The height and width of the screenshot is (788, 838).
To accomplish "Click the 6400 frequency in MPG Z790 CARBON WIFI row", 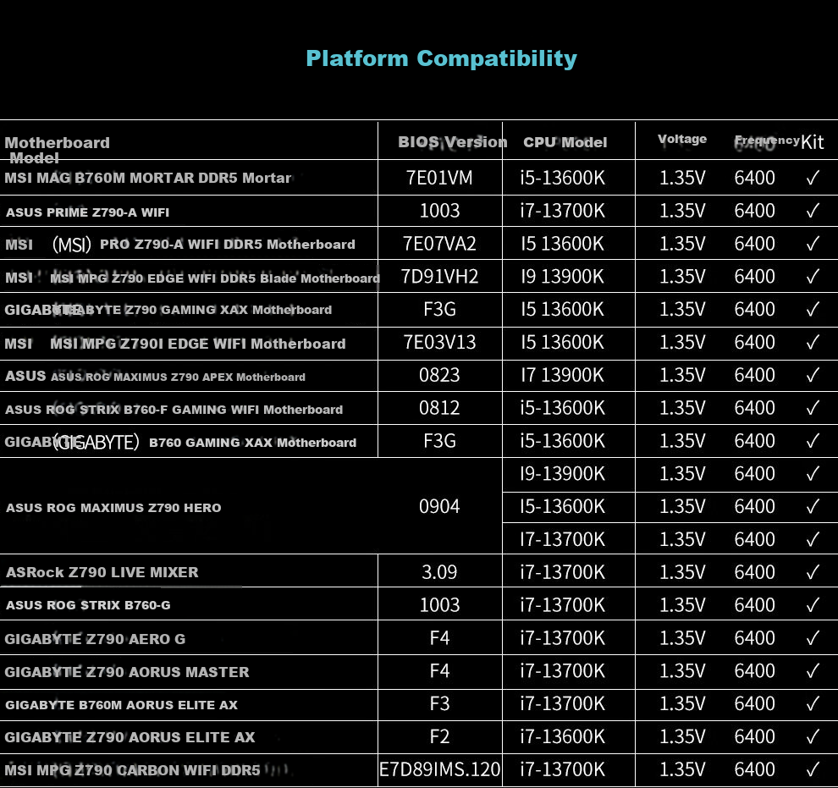I will point(755,770).
